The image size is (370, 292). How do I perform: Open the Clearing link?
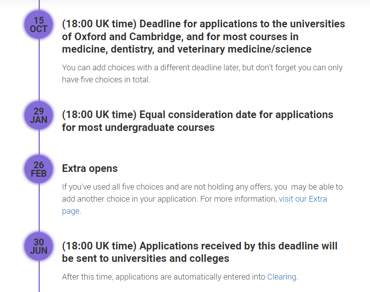click(x=282, y=277)
